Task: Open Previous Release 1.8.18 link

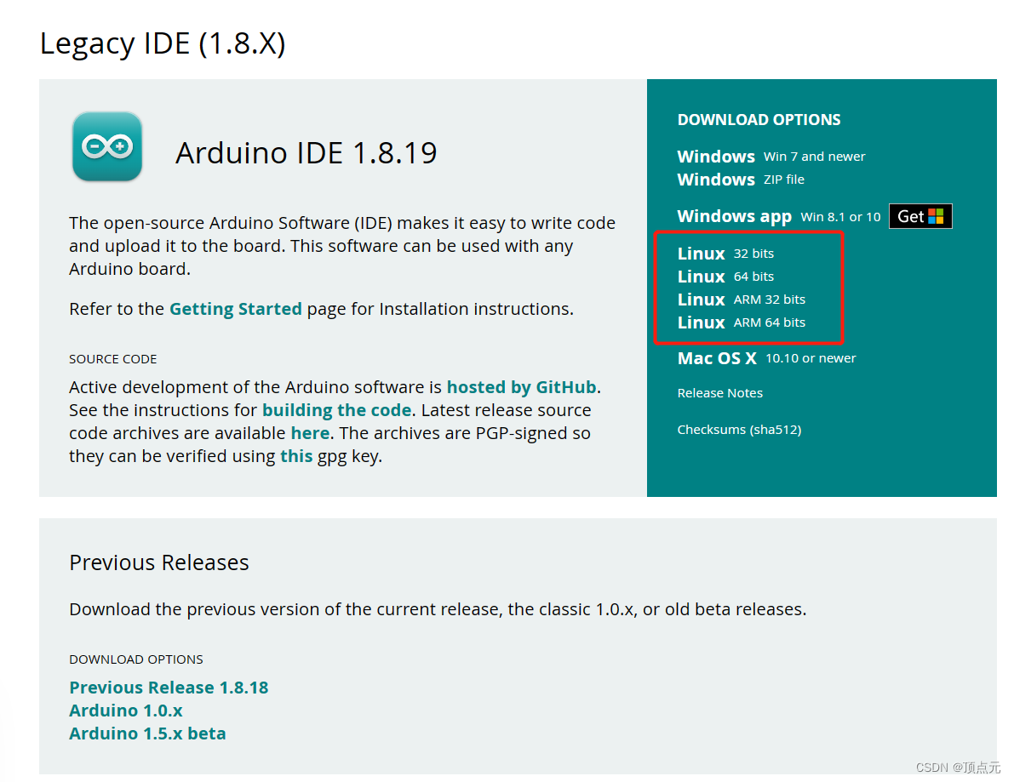Action: 169,688
